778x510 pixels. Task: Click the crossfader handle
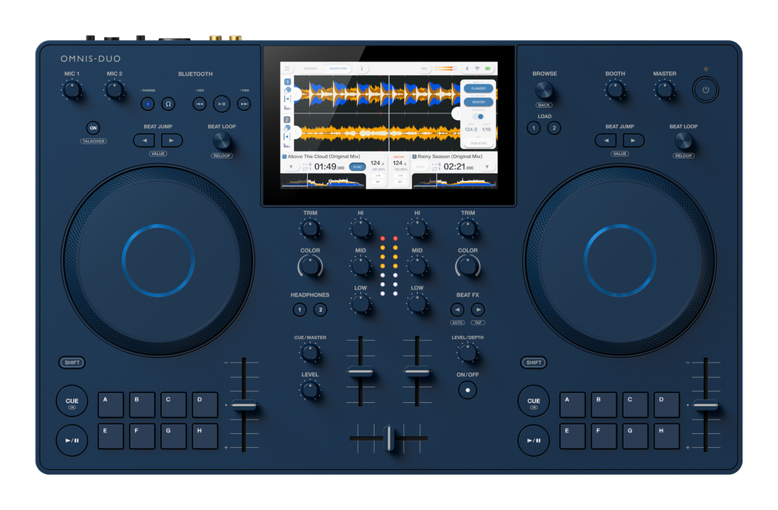tap(388, 439)
